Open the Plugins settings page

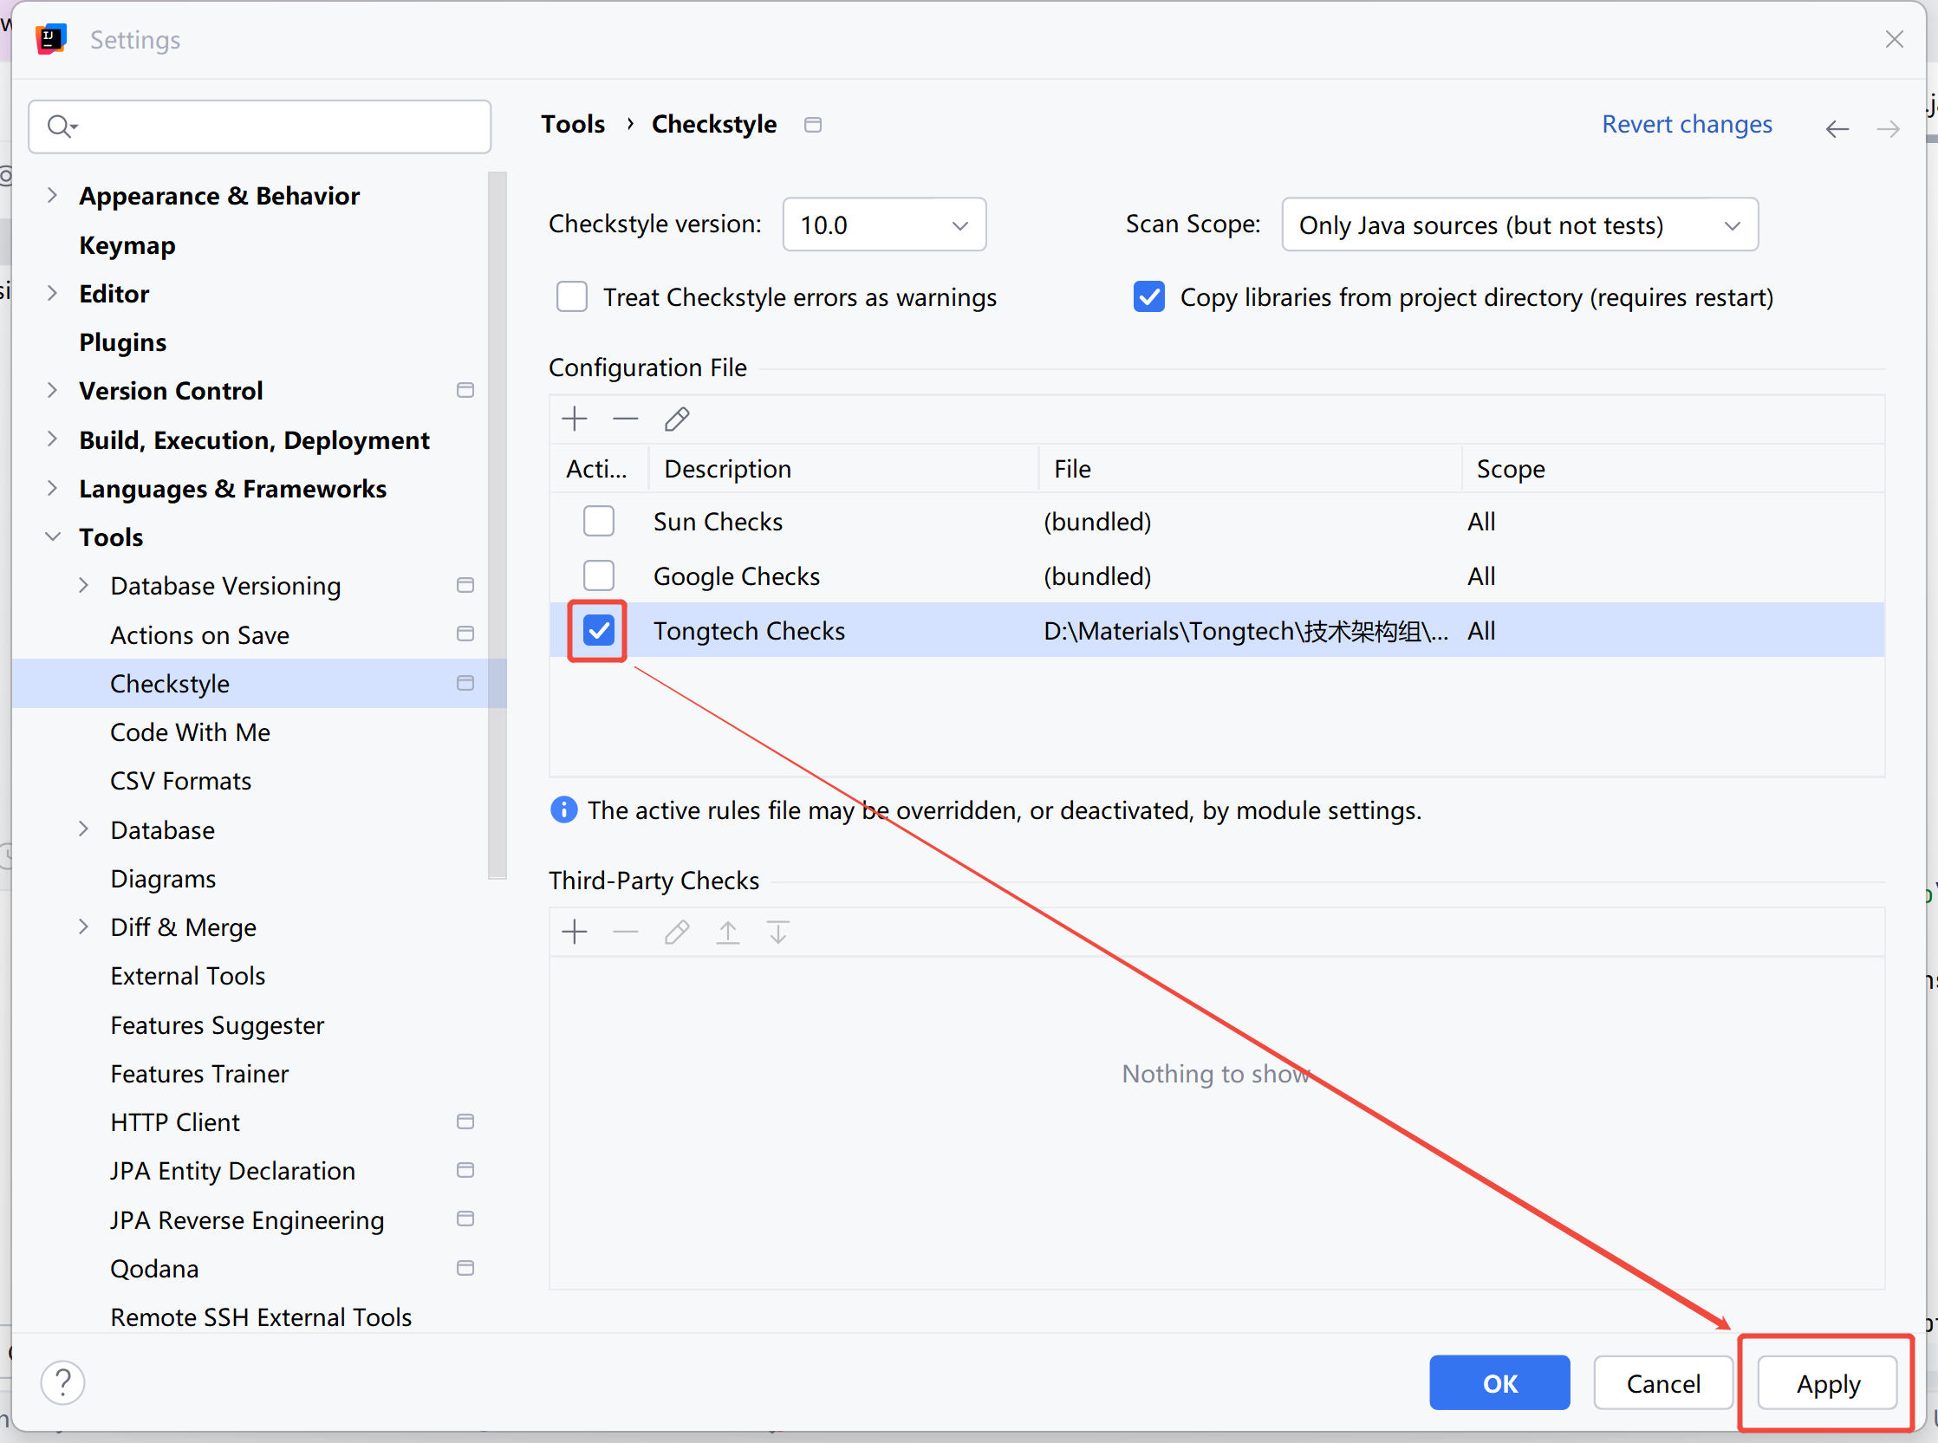point(123,342)
